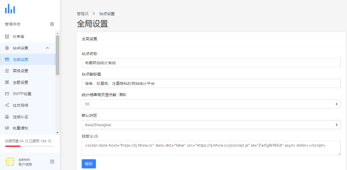Click the blue bar-chart logo
347x170 pixels.
[x=10, y=8]
